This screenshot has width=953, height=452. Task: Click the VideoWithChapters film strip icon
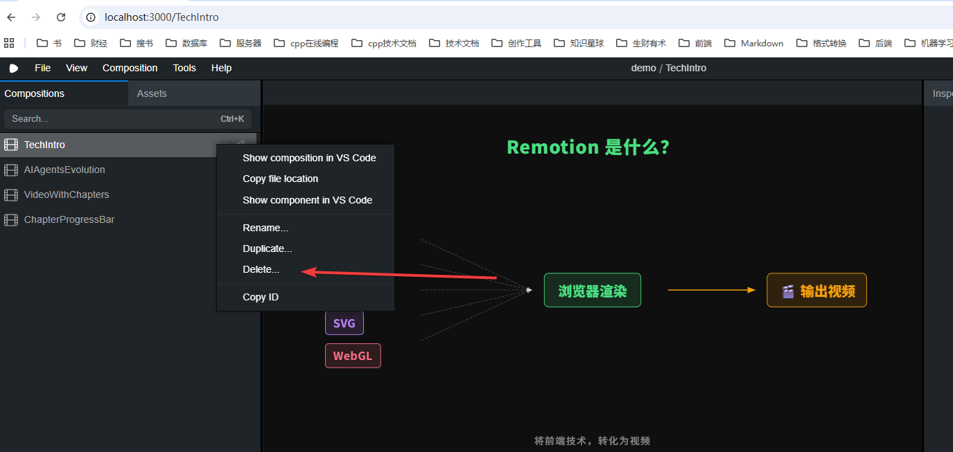[x=11, y=195]
